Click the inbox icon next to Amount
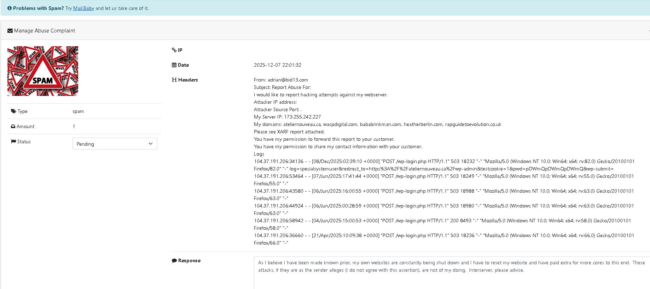 (x=13, y=126)
